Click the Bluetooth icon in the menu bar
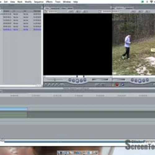This screenshot has height=155, width=155. point(147,2)
